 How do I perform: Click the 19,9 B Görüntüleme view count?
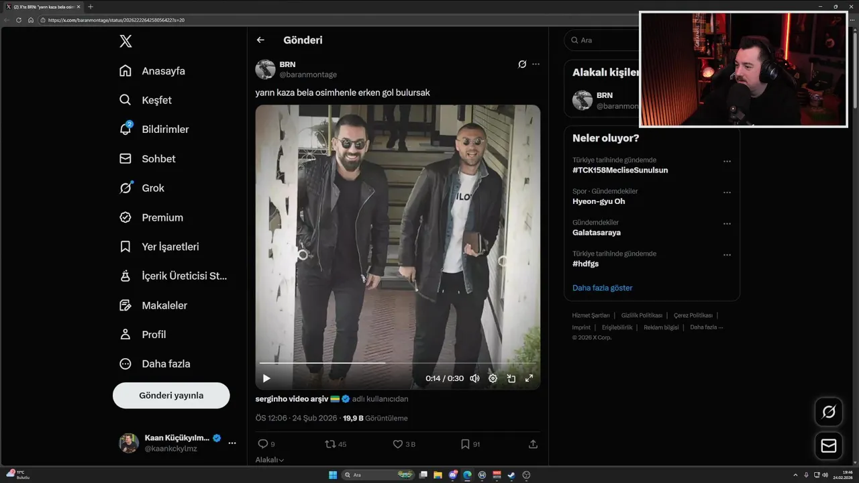(x=375, y=418)
